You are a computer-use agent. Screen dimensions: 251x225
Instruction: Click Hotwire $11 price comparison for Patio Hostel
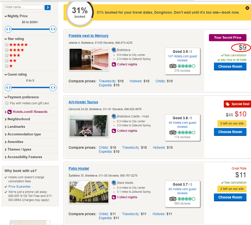point(162,214)
